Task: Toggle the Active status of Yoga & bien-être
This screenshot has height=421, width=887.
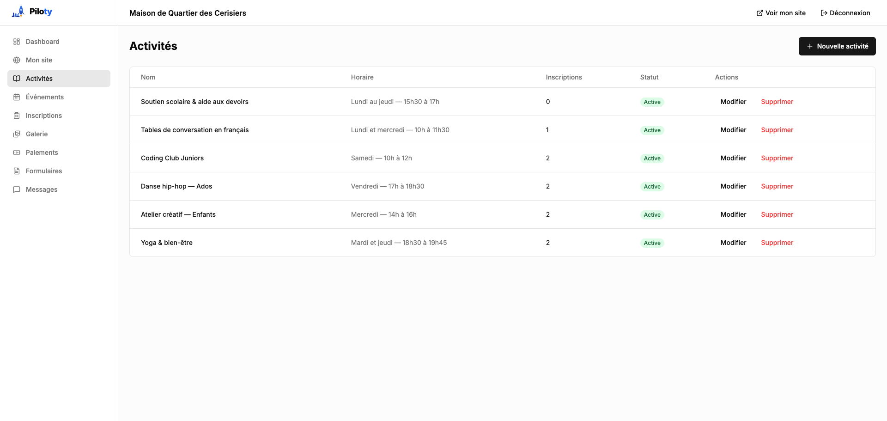Action: pyautogui.click(x=652, y=243)
